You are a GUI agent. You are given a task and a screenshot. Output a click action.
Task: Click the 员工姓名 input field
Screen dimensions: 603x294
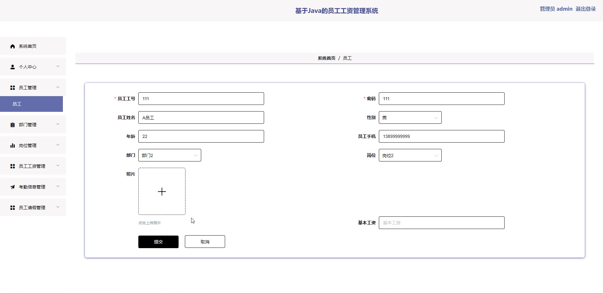[x=201, y=117]
